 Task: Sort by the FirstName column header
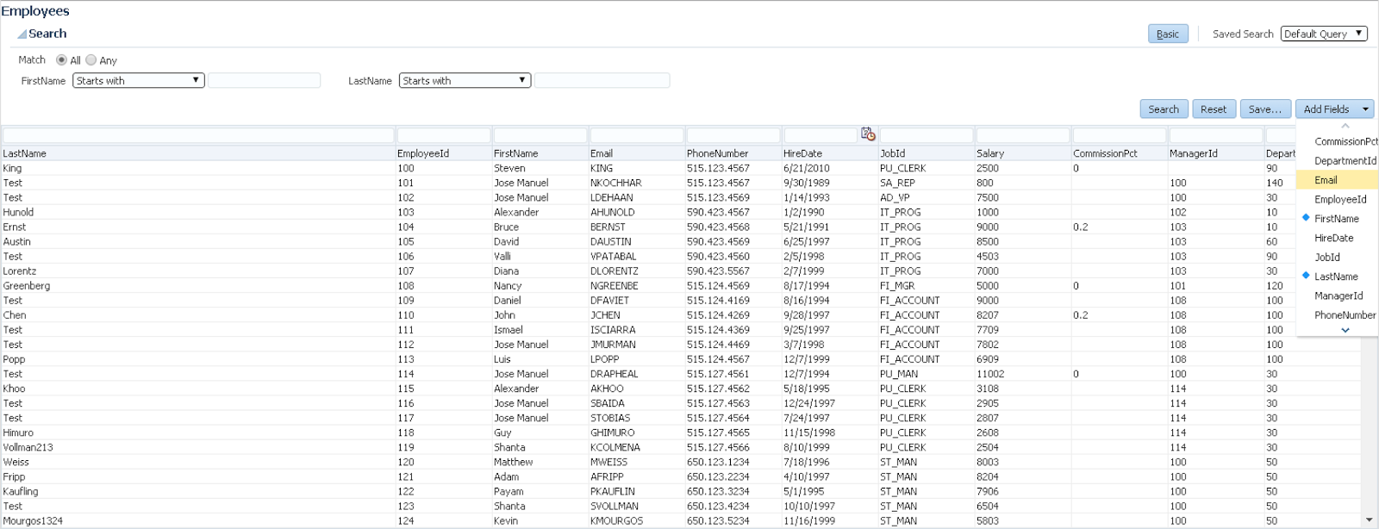point(540,153)
